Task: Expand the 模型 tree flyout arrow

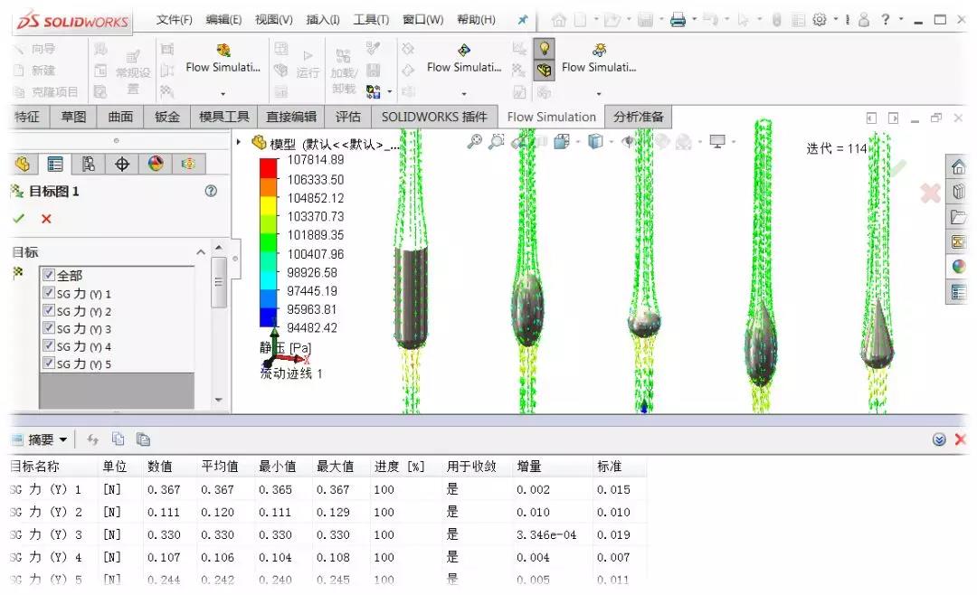Action: [x=240, y=142]
